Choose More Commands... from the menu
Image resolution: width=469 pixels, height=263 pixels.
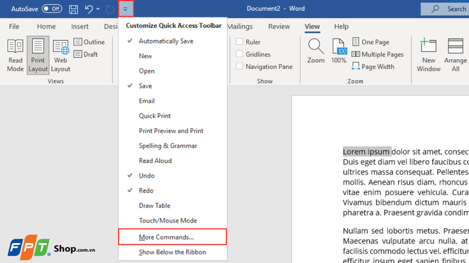[172, 237]
